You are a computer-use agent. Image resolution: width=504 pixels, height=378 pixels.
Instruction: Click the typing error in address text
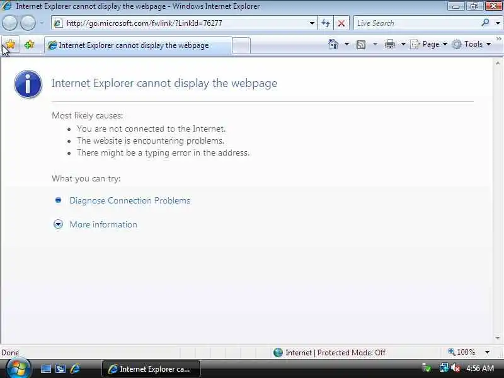pos(163,152)
